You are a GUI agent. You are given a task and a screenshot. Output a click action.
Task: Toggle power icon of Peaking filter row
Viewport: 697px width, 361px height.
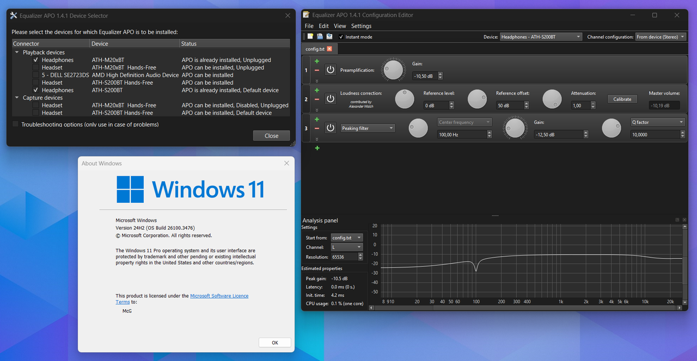pyautogui.click(x=331, y=128)
